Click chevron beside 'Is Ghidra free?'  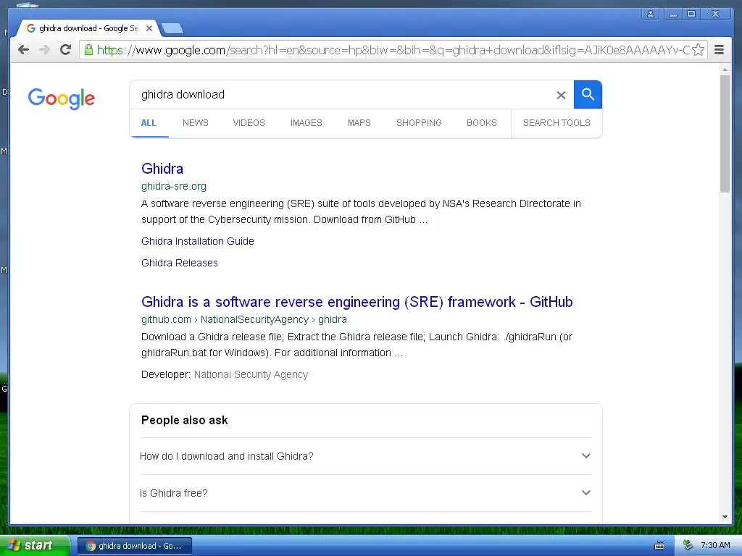point(585,492)
